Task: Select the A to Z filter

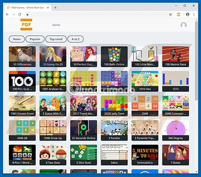Action: point(75,39)
